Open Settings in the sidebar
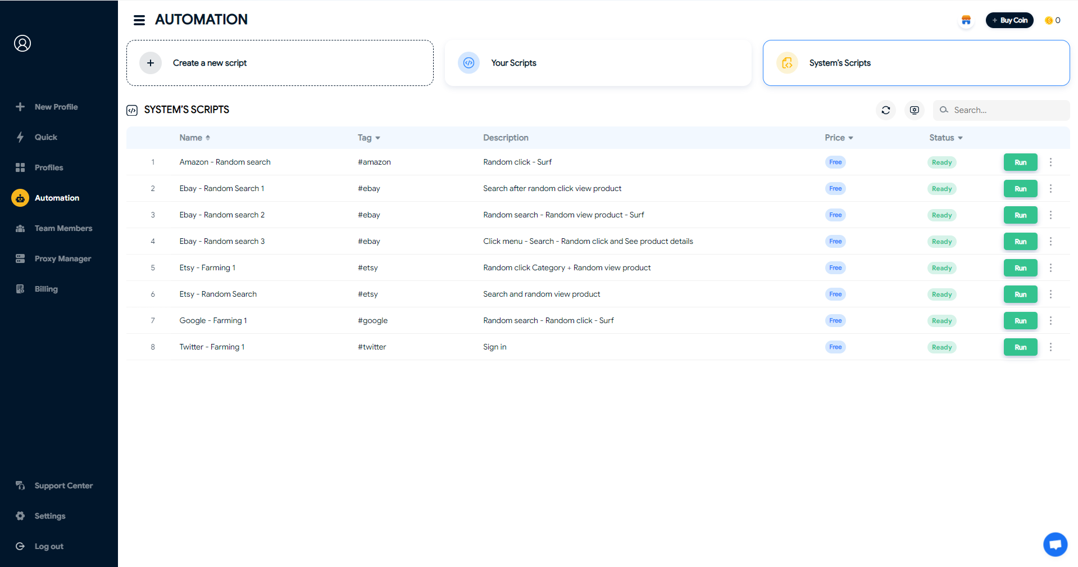 coord(50,516)
